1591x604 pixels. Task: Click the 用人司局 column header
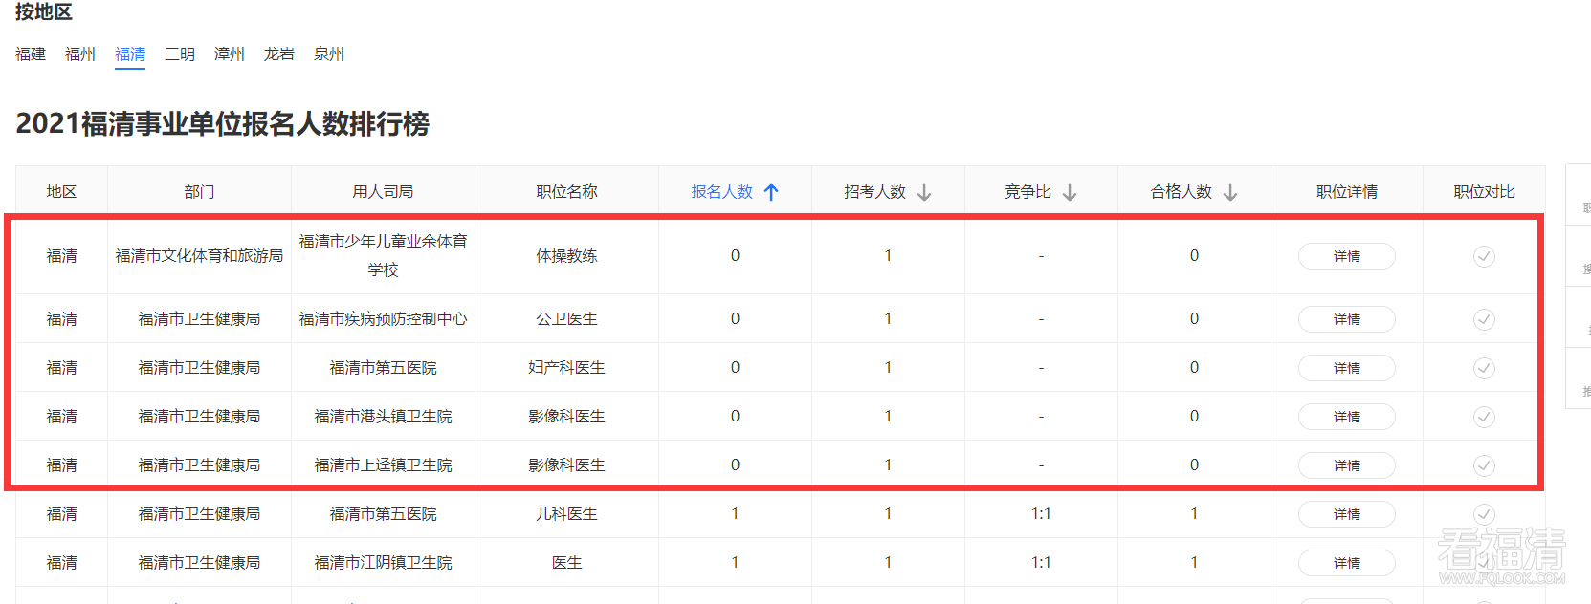383,192
